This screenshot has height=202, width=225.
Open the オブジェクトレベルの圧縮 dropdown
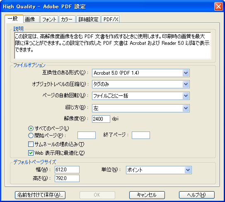tap(141, 84)
